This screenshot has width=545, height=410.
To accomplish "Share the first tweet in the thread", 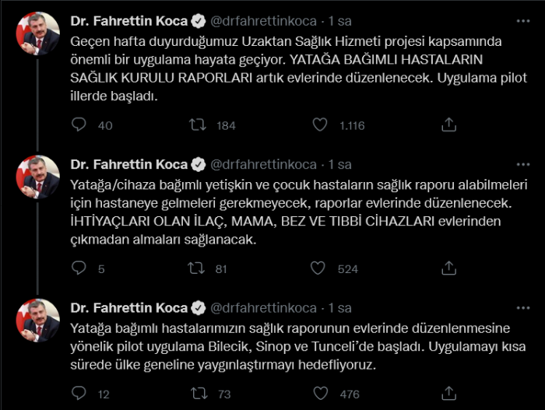I will coord(448,124).
